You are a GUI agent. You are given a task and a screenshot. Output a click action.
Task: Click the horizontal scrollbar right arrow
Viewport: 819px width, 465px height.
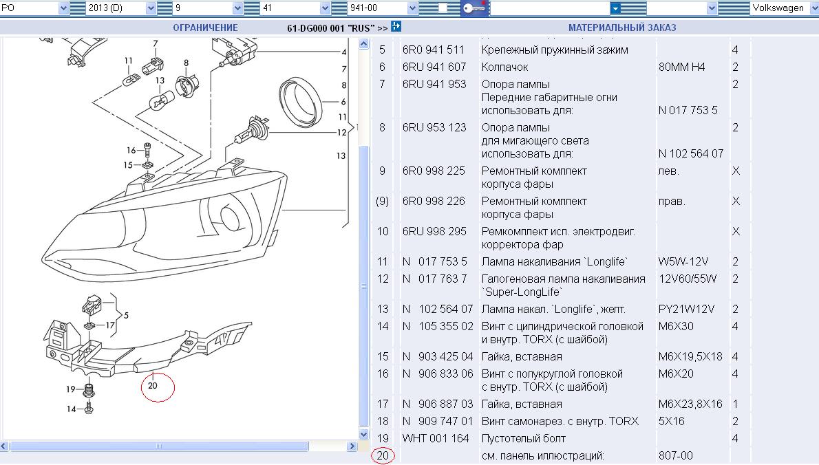352,446
